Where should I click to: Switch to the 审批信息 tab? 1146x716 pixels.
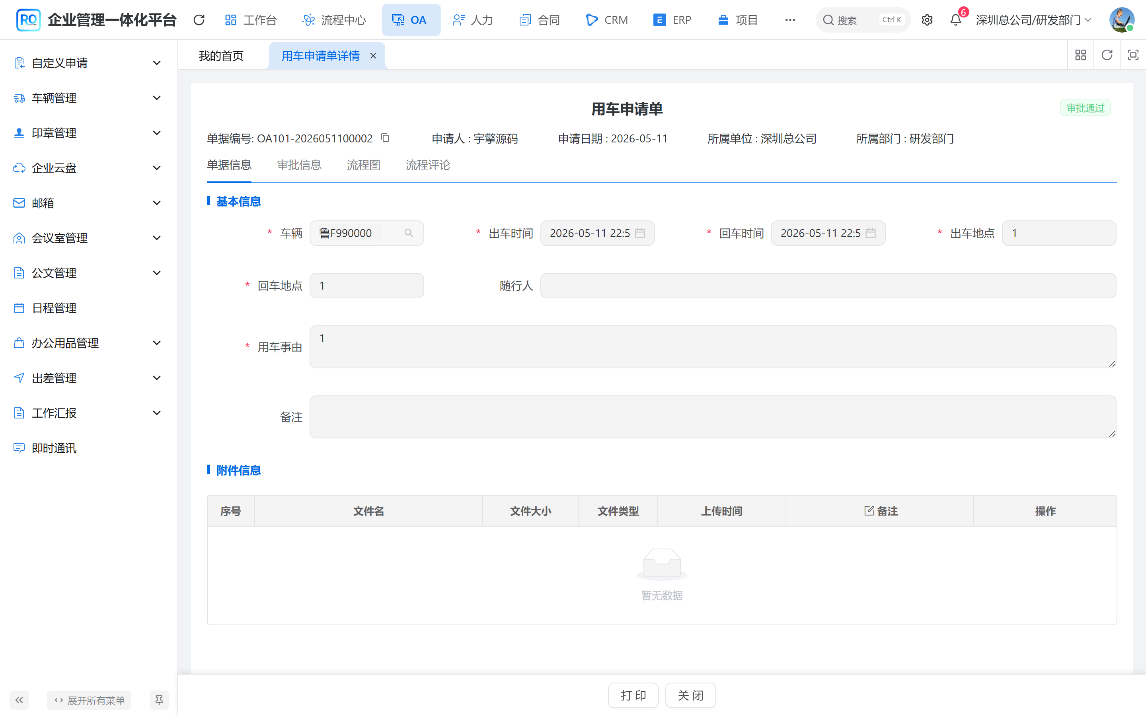299,165
